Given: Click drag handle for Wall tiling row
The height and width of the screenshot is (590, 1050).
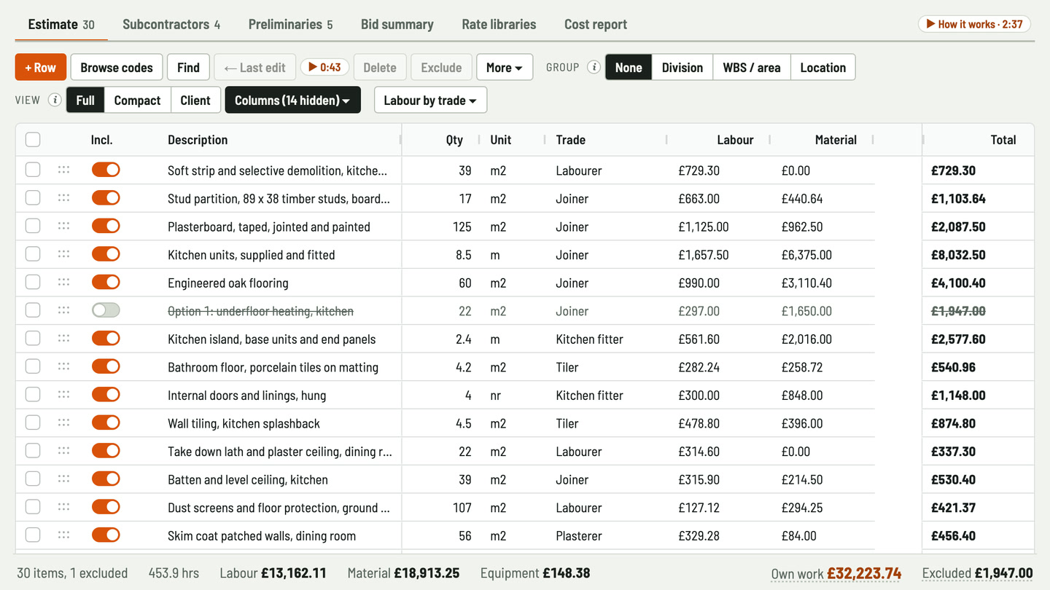Looking at the screenshot, I should (x=63, y=422).
